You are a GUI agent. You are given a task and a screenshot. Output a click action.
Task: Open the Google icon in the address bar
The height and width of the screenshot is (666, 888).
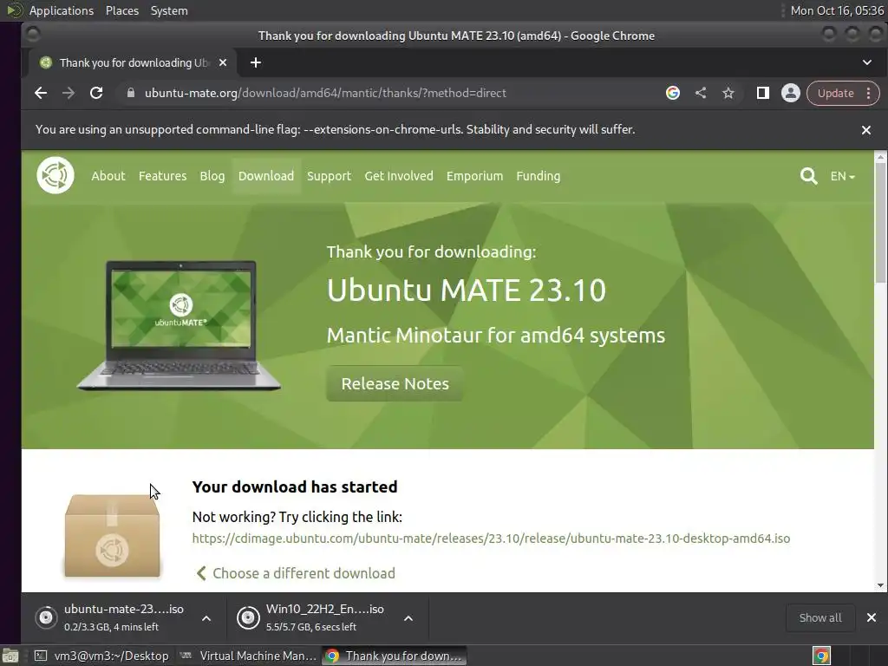[673, 93]
